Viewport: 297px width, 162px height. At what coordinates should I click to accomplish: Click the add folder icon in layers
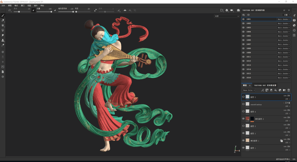284,90
